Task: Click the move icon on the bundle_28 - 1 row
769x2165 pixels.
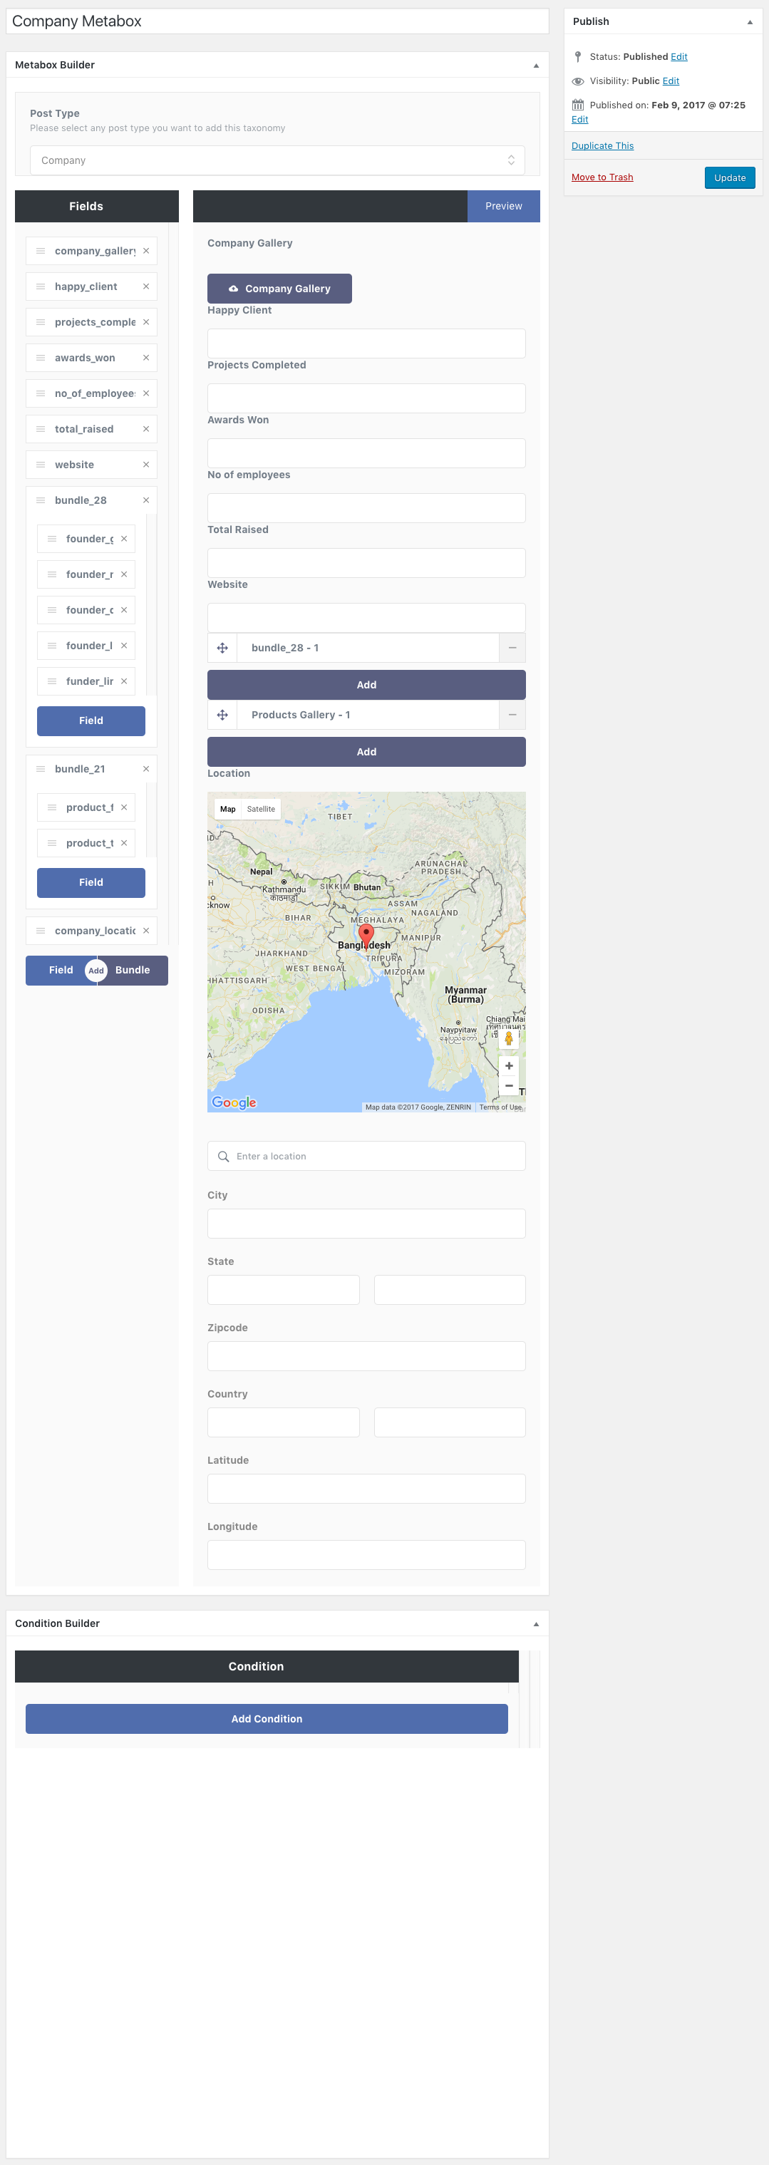Action: click(x=222, y=648)
